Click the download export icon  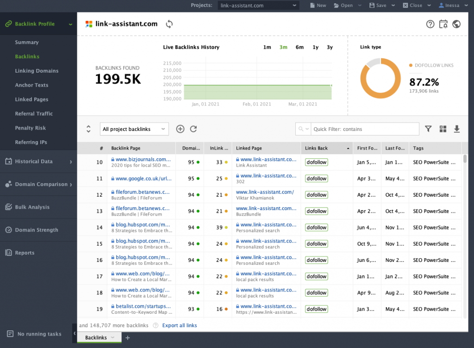(x=457, y=129)
